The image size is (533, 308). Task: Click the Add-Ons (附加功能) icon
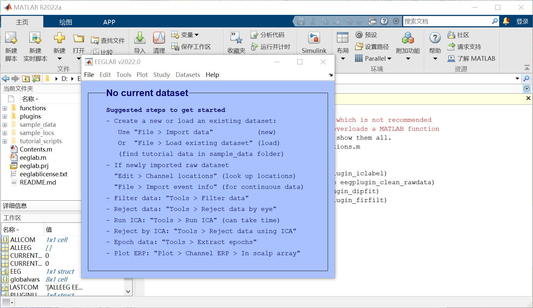pos(408,38)
